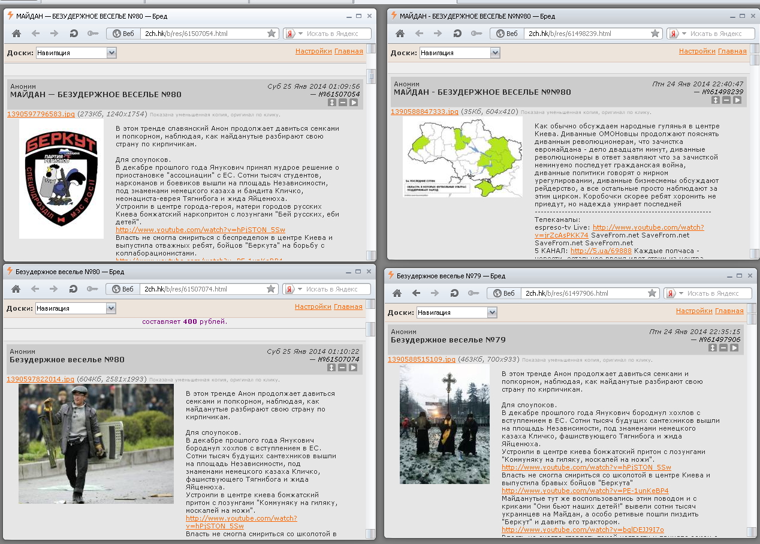Image resolution: width=760 pixels, height=544 pixels.
Task: Hide post №61497906 with the minus icon
Action: [723, 348]
